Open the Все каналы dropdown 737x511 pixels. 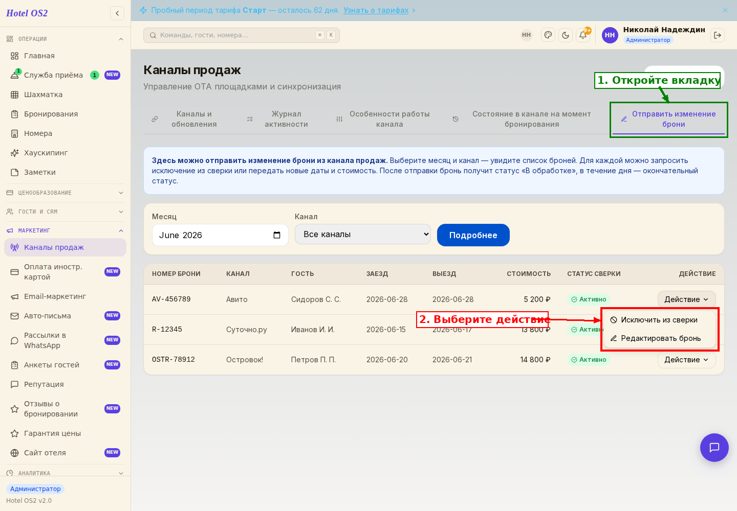[x=363, y=234]
